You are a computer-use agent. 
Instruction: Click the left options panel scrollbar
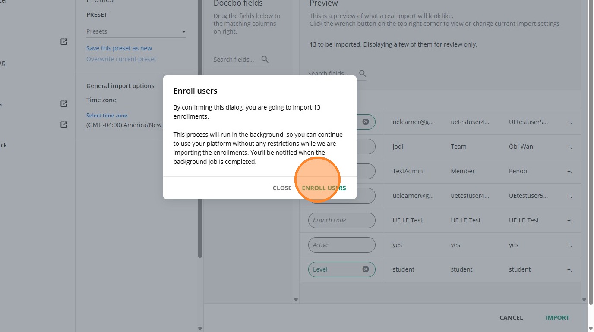pyautogui.click(x=200, y=129)
